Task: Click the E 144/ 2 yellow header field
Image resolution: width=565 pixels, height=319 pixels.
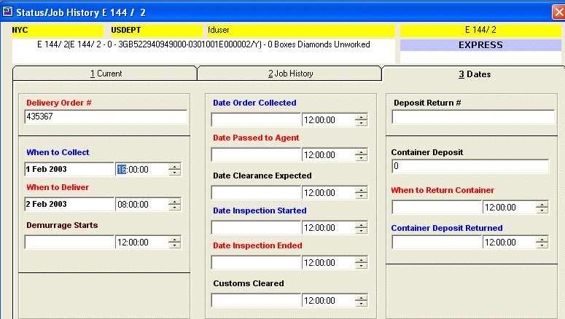Action: [x=480, y=31]
